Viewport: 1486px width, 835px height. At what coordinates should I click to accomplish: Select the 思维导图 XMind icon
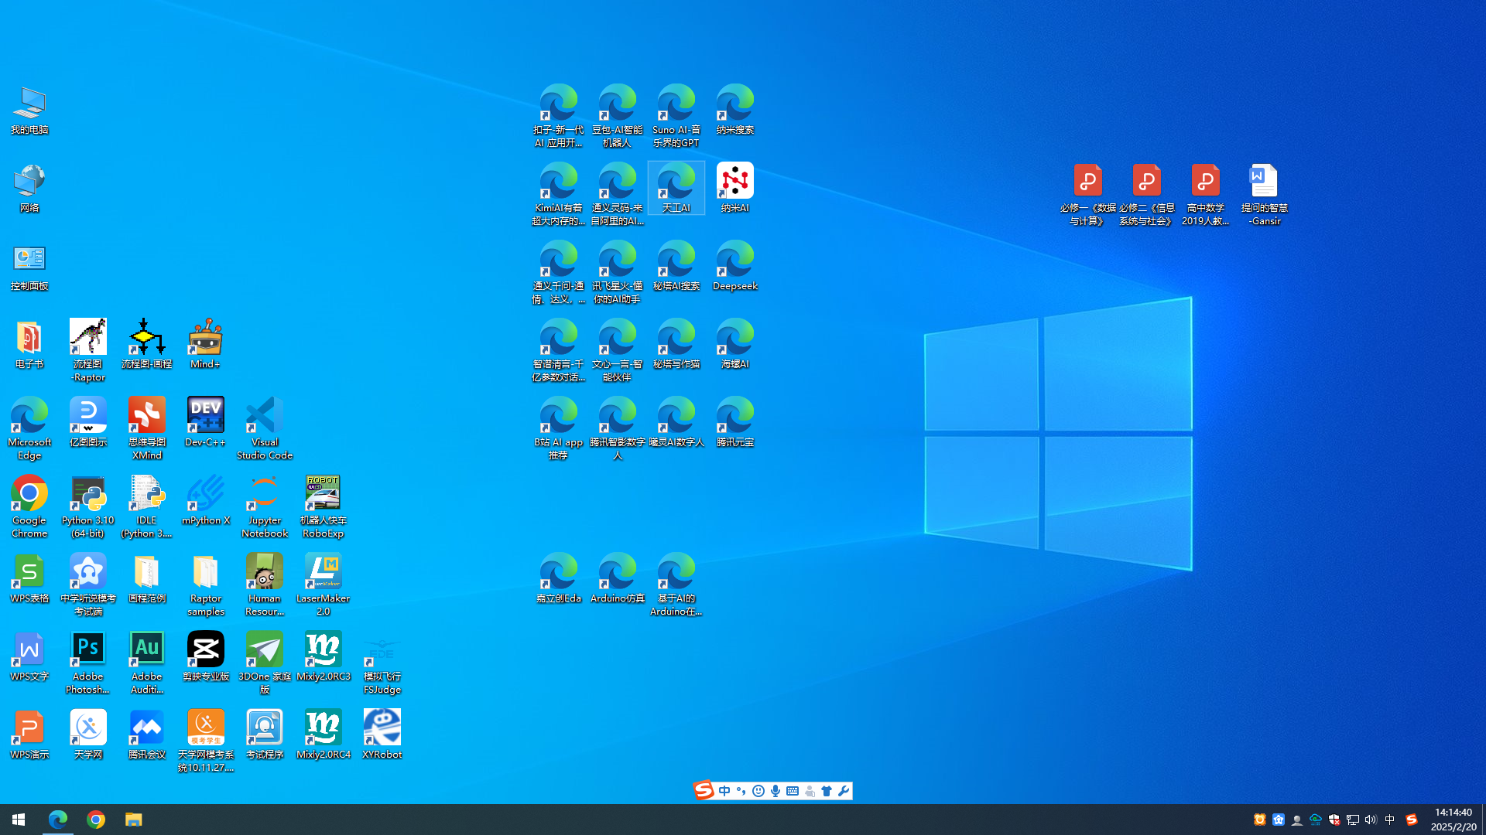(147, 429)
